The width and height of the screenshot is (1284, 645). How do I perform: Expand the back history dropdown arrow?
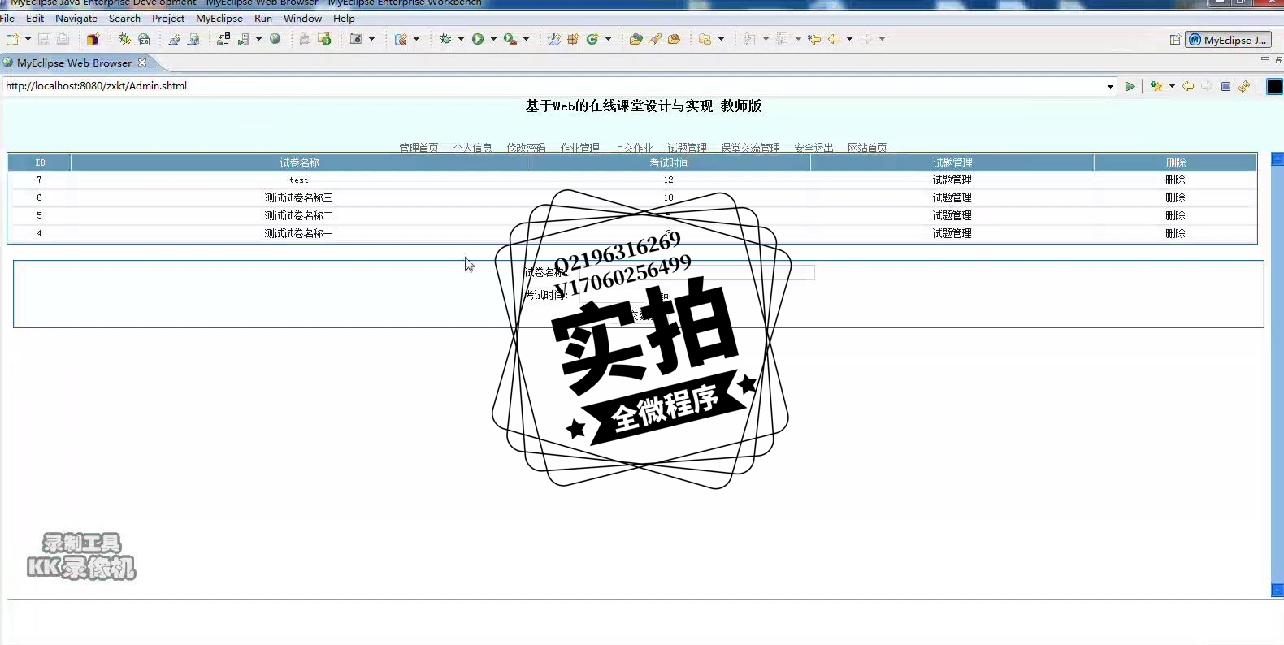849,39
